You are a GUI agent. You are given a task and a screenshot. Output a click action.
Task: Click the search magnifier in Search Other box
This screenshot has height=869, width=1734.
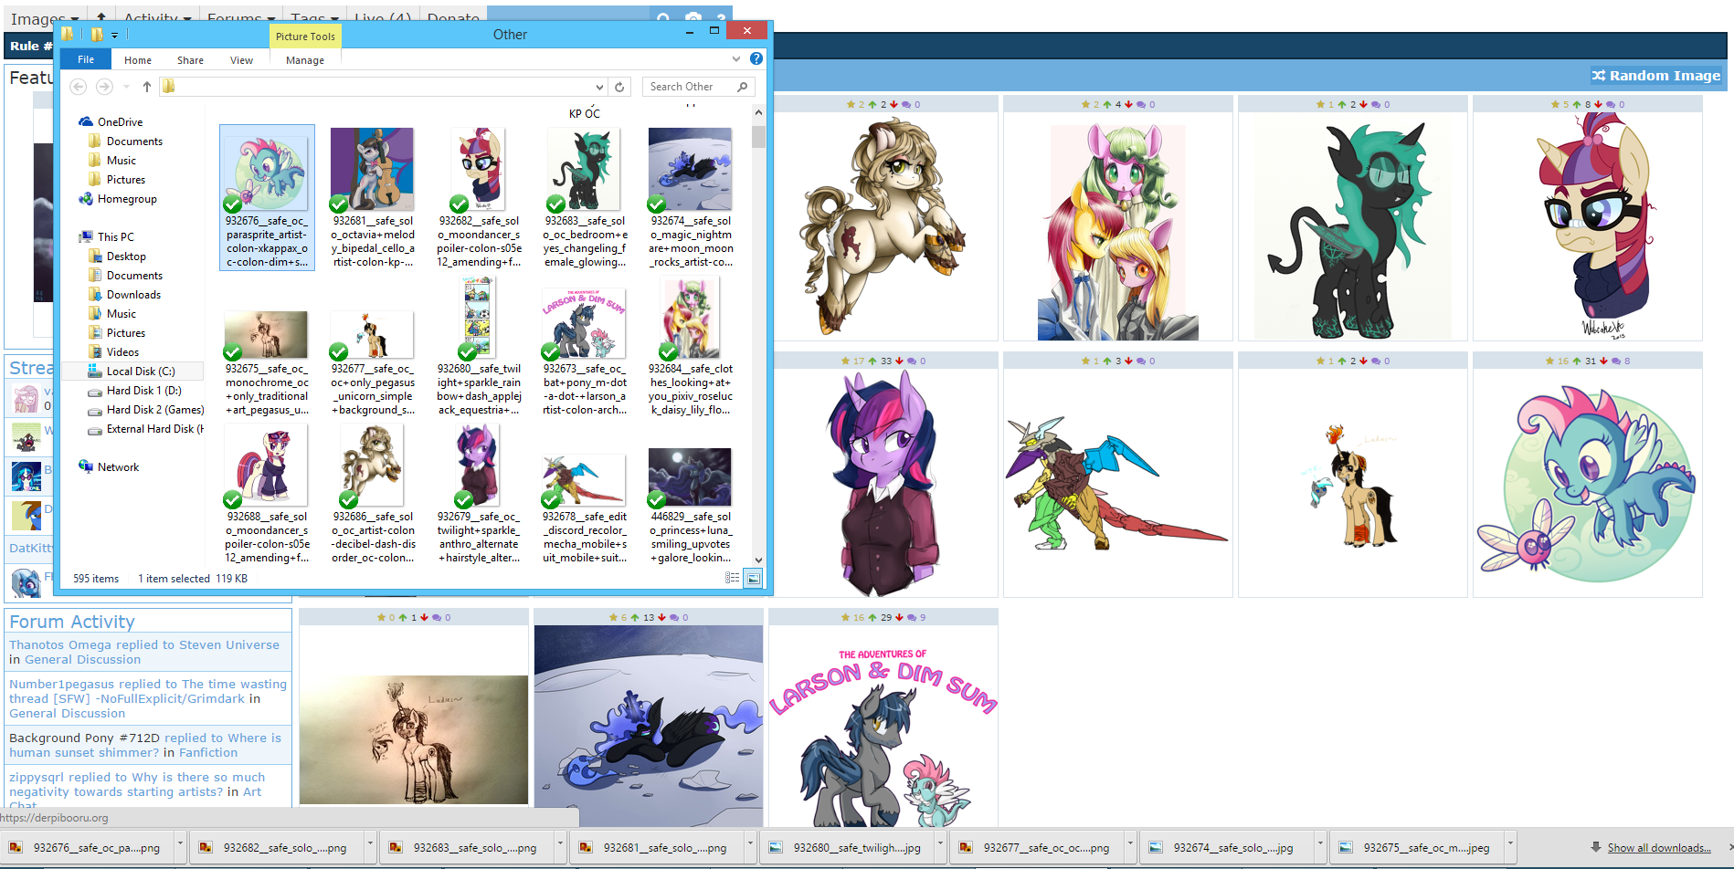742,87
